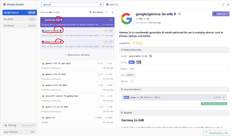Expand the panel with the fullscreen arrows icon
The image size is (232, 136).
click(224, 5)
